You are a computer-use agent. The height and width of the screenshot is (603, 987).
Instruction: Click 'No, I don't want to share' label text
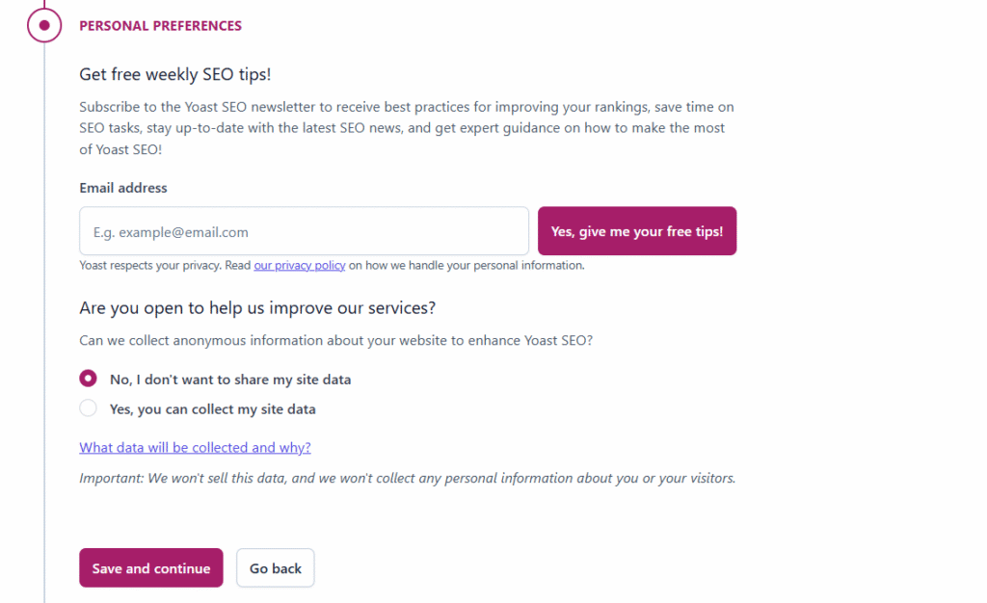(230, 380)
